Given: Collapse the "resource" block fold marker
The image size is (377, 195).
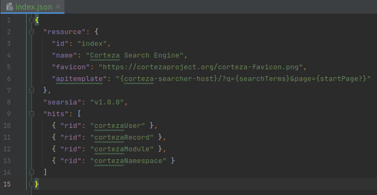Looking at the screenshot, I should (x=31, y=32).
